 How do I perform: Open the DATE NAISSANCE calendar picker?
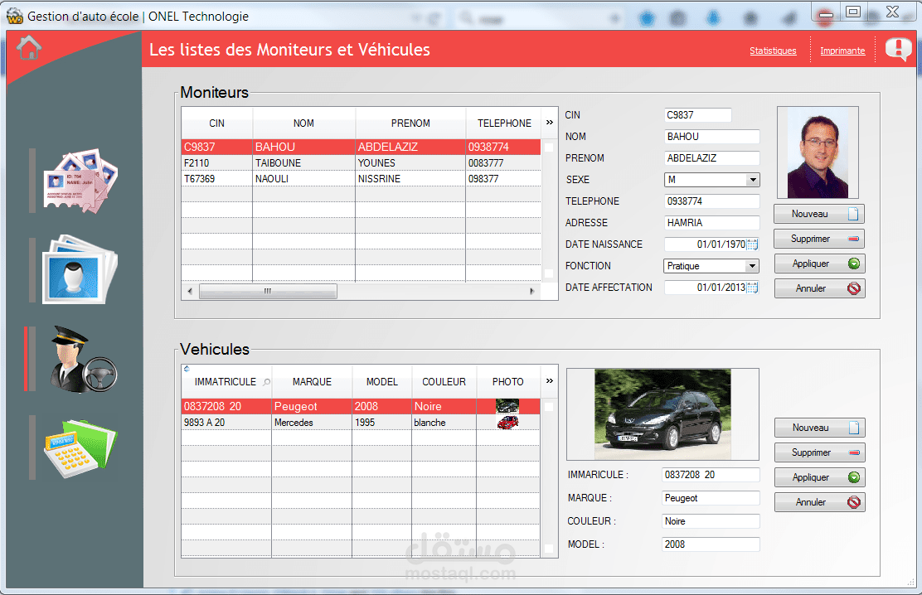(x=752, y=244)
